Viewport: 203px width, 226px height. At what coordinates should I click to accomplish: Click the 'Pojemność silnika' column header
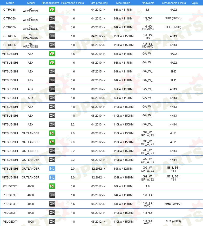[x=72, y=3]
